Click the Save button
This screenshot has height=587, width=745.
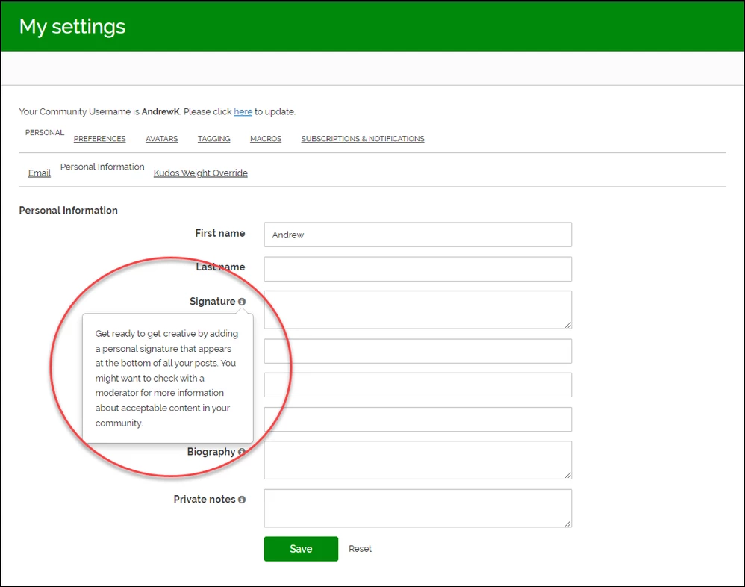[x=301, y=549]
